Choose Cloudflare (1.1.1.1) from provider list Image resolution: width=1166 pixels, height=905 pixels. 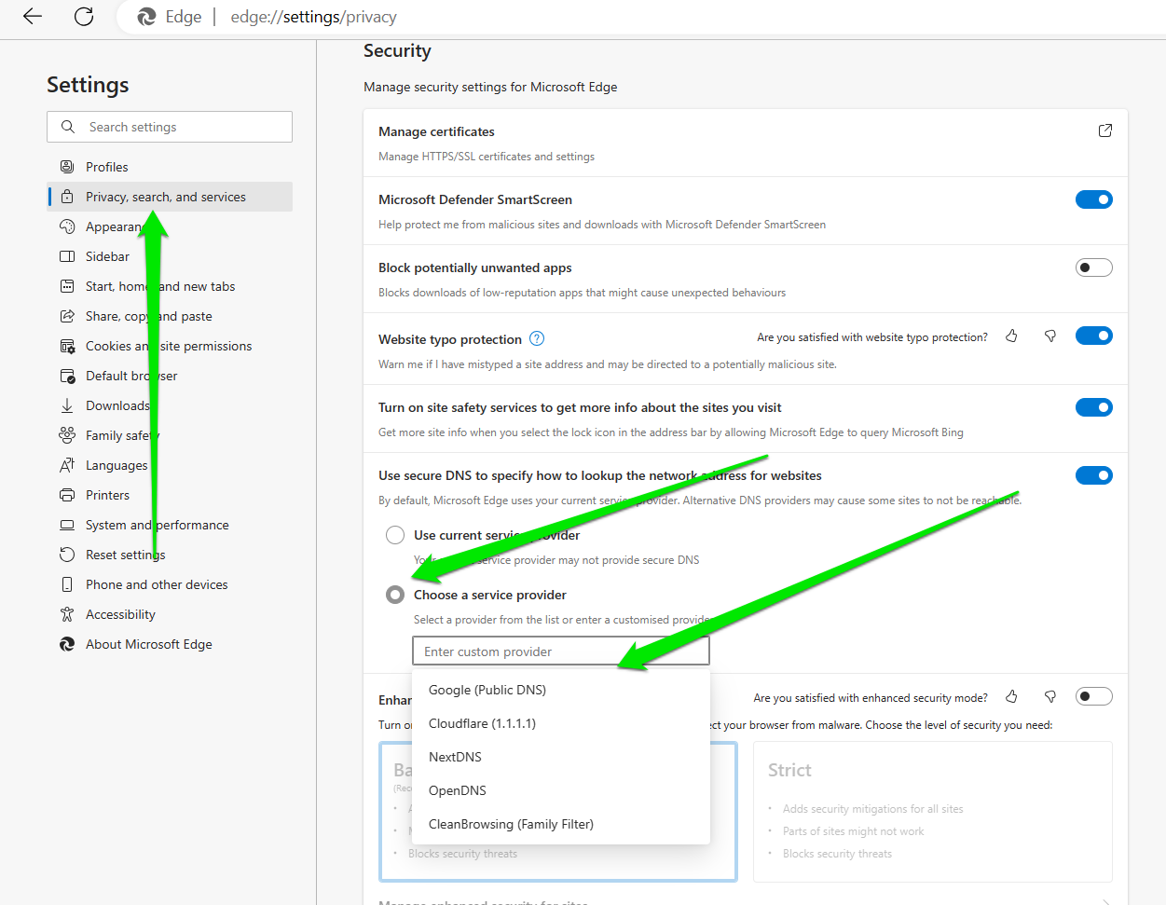[561, 723]
